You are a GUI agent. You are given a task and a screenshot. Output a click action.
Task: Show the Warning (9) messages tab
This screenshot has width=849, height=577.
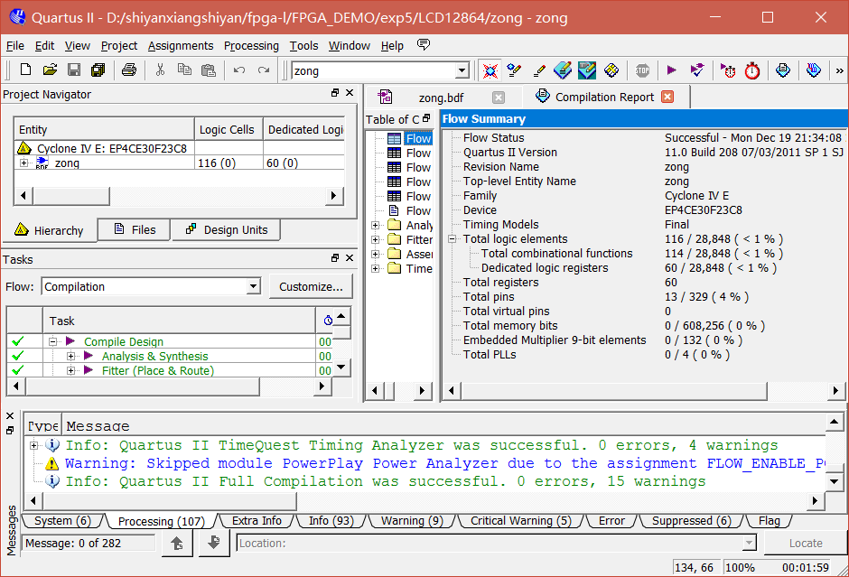click(x=412, y=521)
